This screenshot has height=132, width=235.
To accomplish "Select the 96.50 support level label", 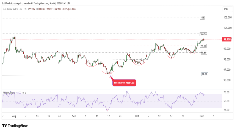I will pos(204,74).
